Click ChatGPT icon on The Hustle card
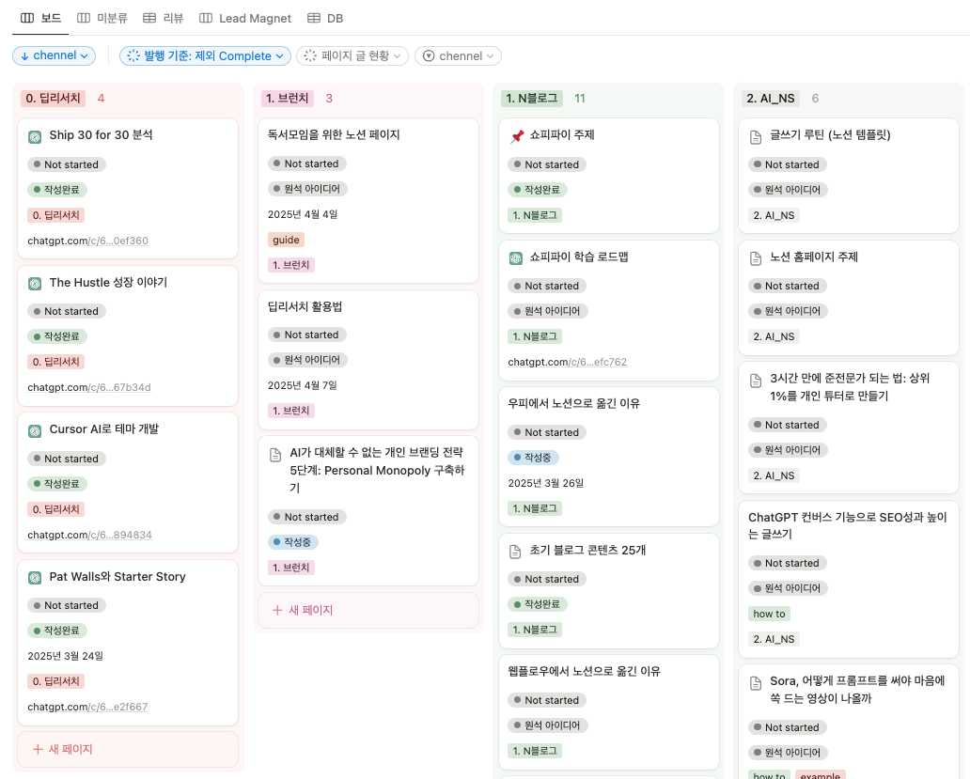The height and width of the screenshot is (779, 970). pos(35,284)
